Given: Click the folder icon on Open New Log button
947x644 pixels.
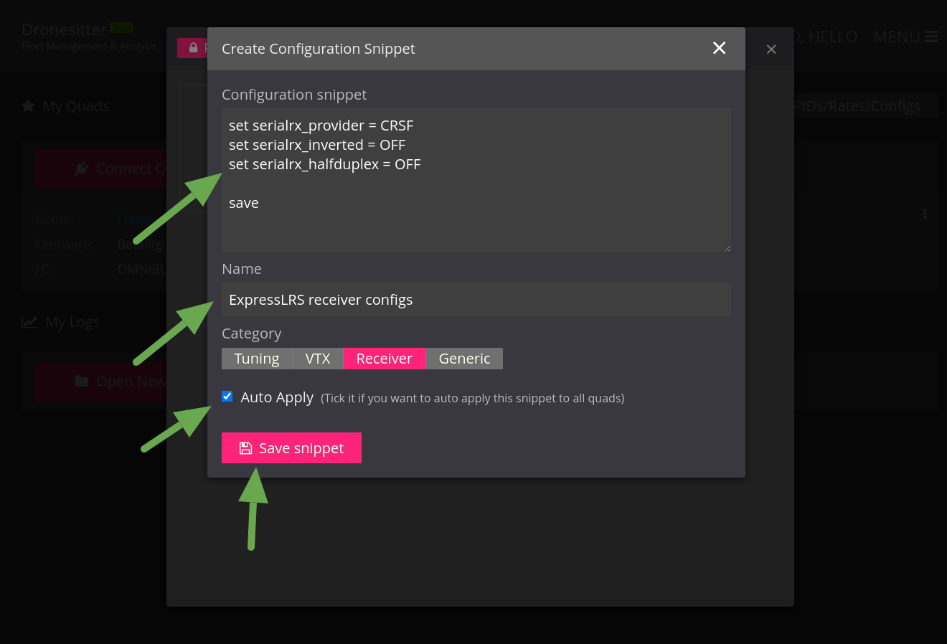Looking at the screenshot, I should click(x=80, y=381).
